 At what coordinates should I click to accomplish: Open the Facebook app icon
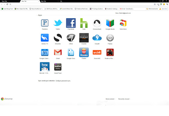point(71,23)
